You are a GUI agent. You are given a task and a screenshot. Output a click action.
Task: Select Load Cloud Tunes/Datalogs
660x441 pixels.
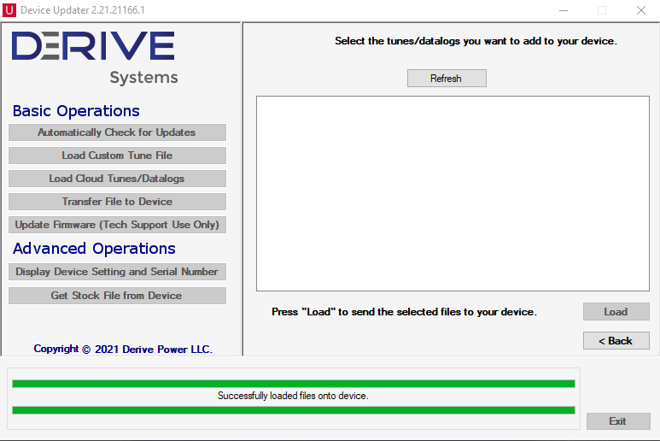pos(117,179)
